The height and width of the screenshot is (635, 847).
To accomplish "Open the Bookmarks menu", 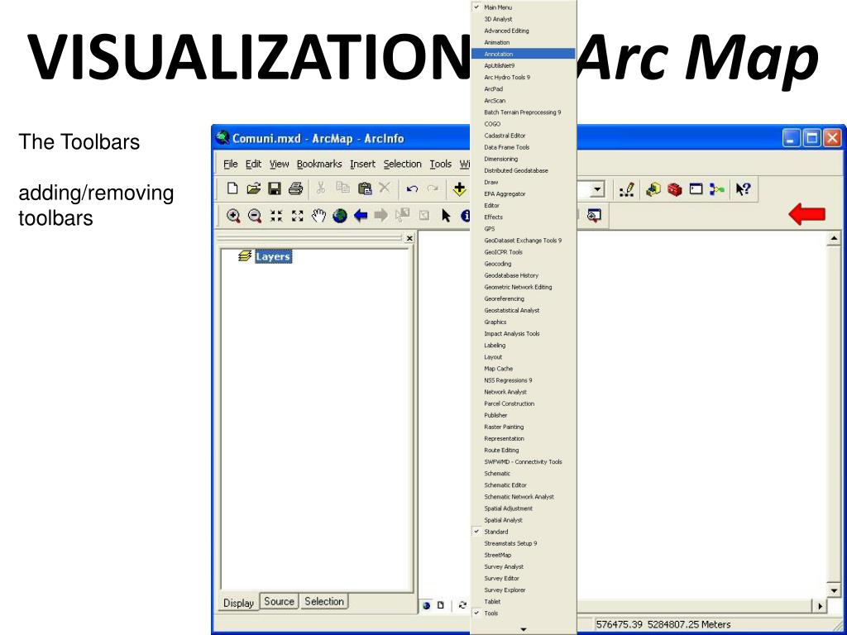I will [319, 165].
